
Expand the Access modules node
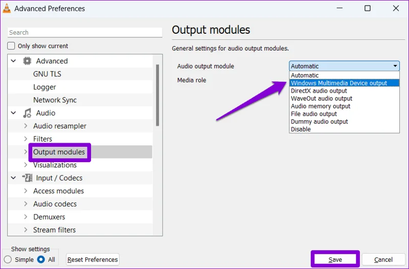point(26,191)
